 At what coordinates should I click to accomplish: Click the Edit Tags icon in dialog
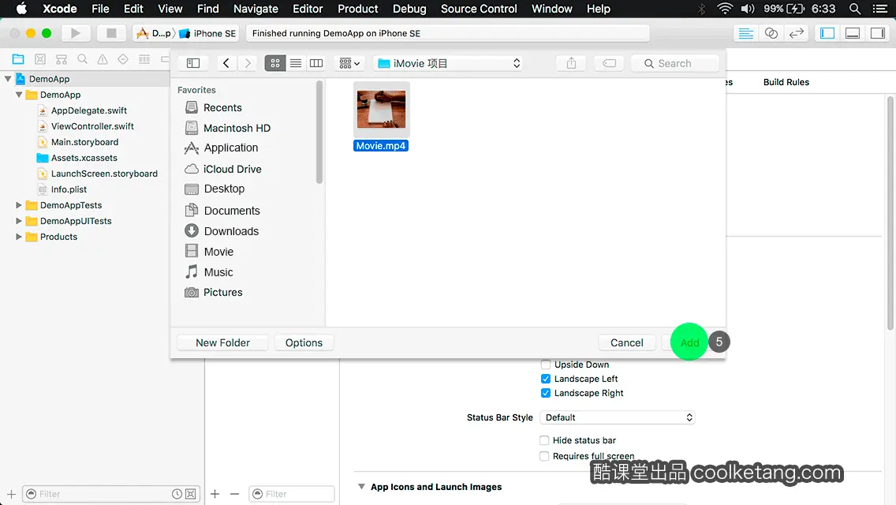click(x=609, y=63)
